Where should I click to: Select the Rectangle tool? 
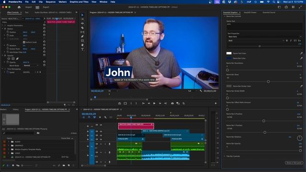click(82, 41)
